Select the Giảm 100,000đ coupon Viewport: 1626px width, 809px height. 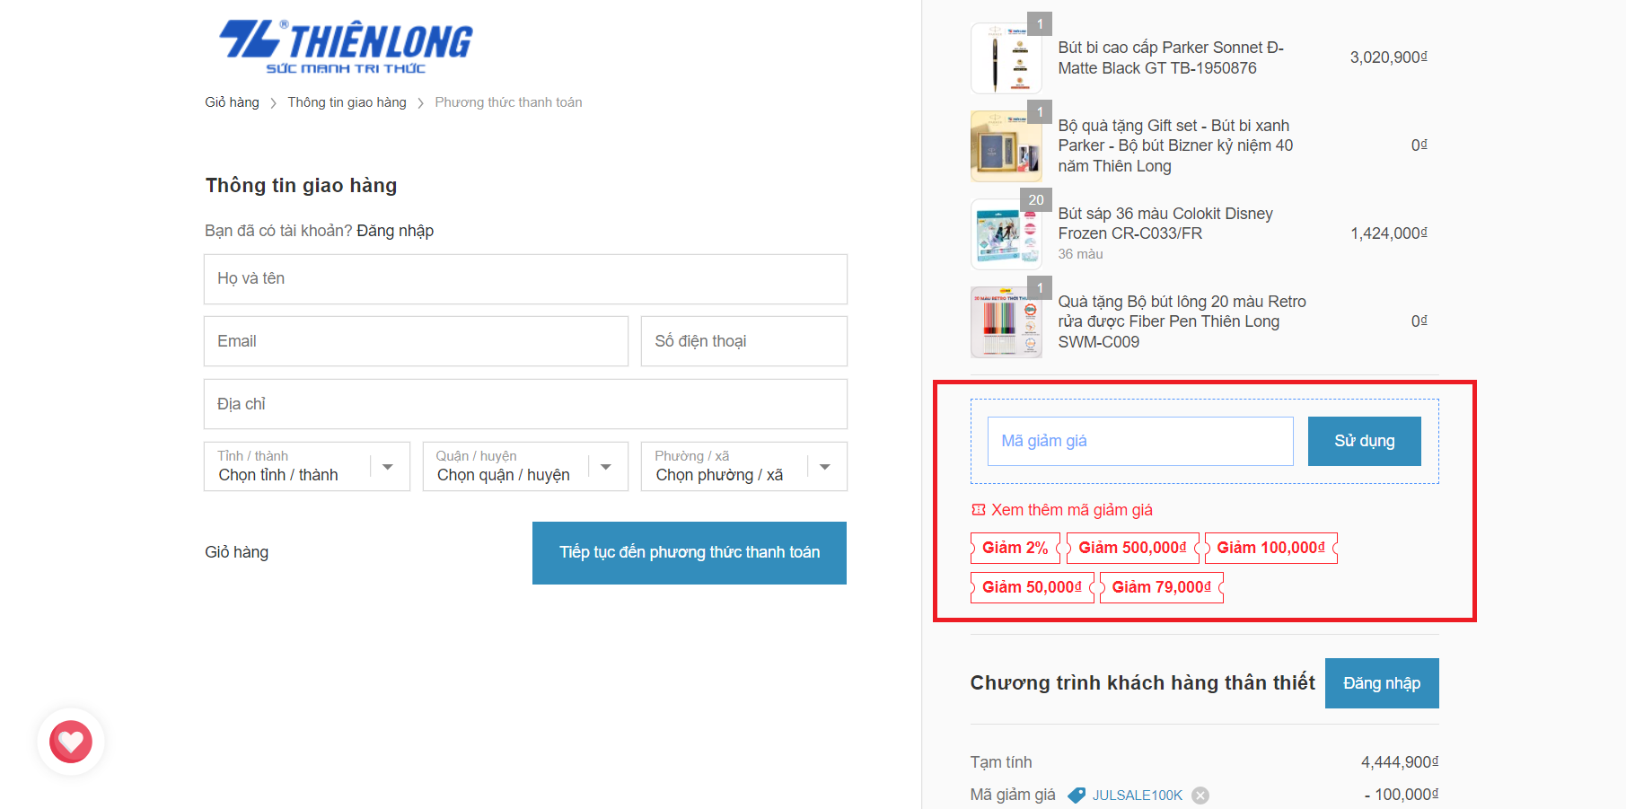coord(1271,548)
